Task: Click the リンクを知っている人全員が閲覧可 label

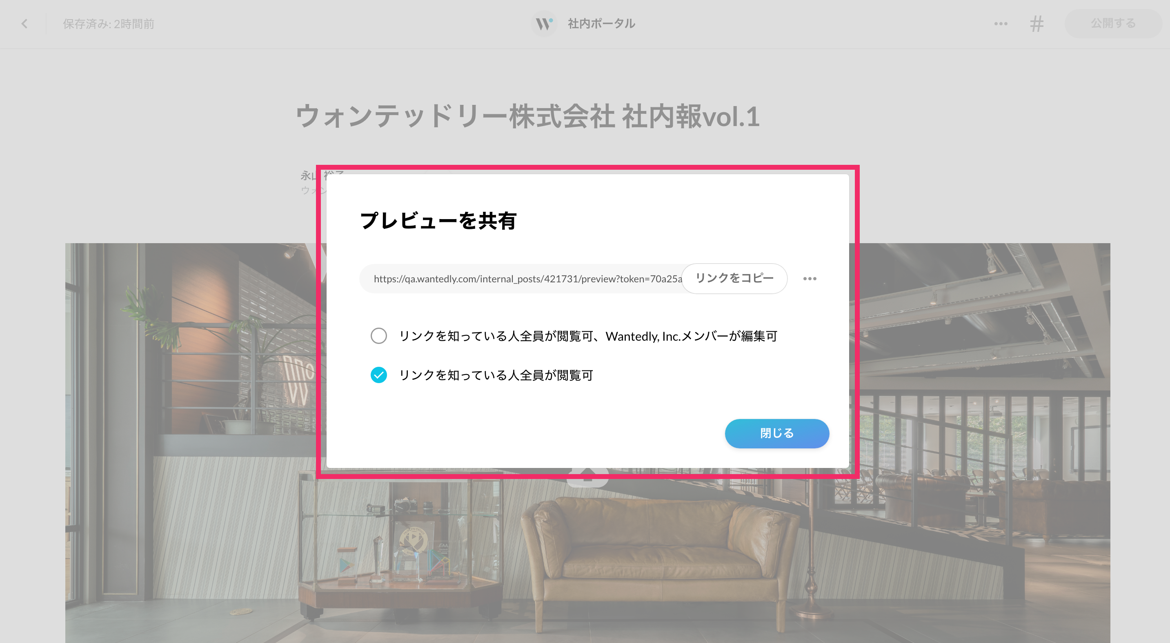Action: pos(496,375)
